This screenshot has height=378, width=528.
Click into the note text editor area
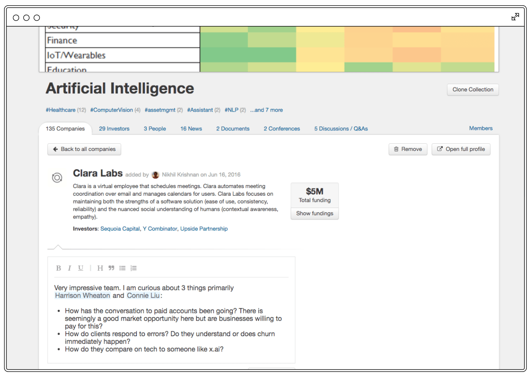pos(171,319)
